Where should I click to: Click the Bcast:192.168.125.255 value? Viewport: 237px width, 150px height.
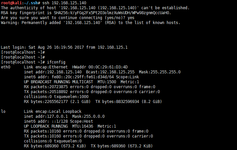click(x=110, y=72)
